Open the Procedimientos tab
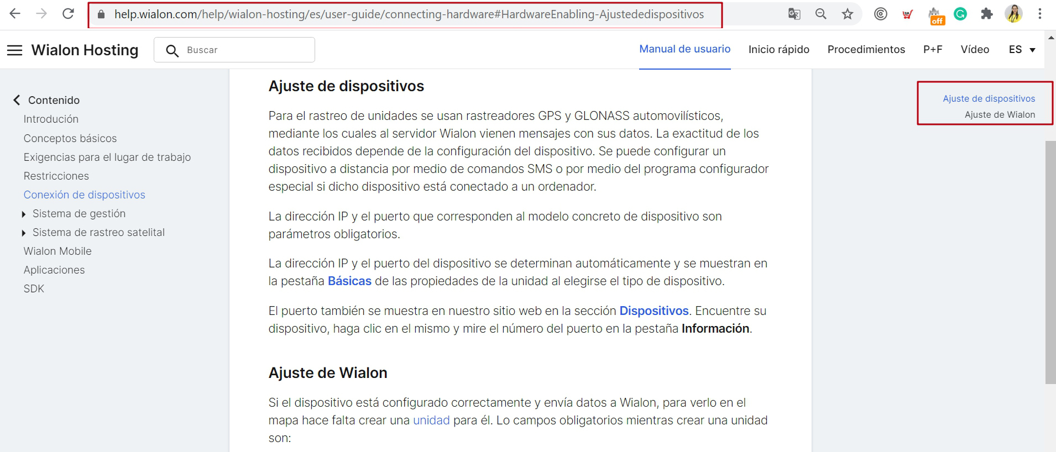 (866, 50)
